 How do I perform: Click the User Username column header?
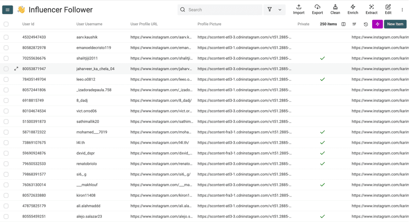pyautogui.click(x=89, y=24)
